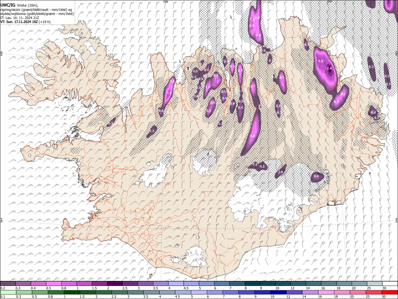The width and height of the screenshot is (398, 299).
Task: Pick the upper-row legend swatch between 4 and 4.5
Action: click(x=176, y=284)
